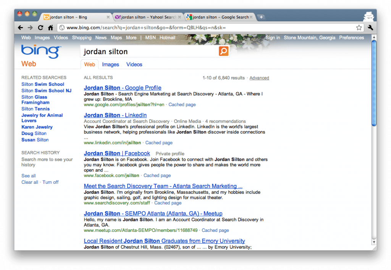
Task: Expand the More menu in the top bar
Action: point(131,38)
